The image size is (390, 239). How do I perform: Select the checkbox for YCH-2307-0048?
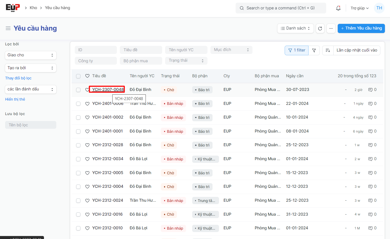pos(78,90)
